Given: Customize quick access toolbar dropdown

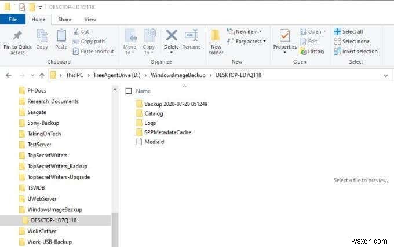Looking at the screenshot, I should (40, 8).
